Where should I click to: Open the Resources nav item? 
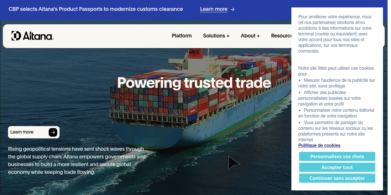pyautogui.click(x=281, y=36)
